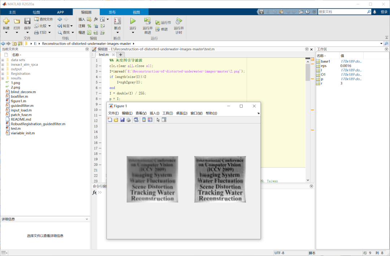The image size is (390, 256).
Task: Click the 搜索文档 search documentation field
Action: (342, 12)
